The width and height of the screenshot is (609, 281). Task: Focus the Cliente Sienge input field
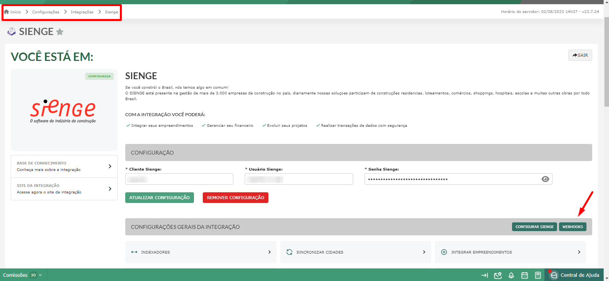179,179
